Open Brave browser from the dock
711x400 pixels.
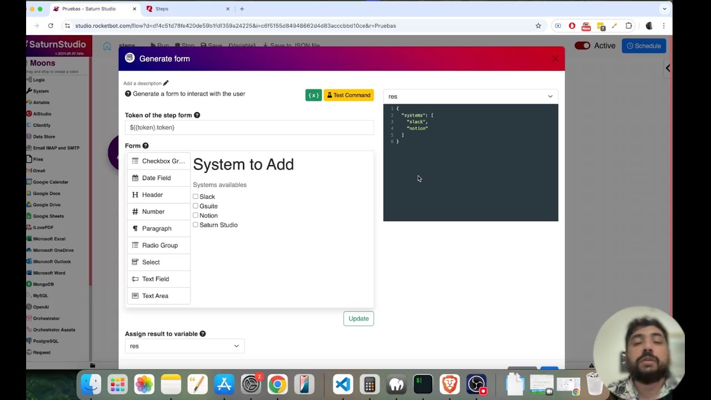point(449,384)
